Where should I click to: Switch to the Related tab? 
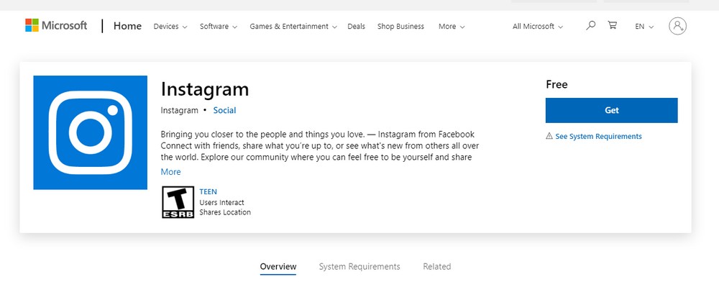click(437, 266)
